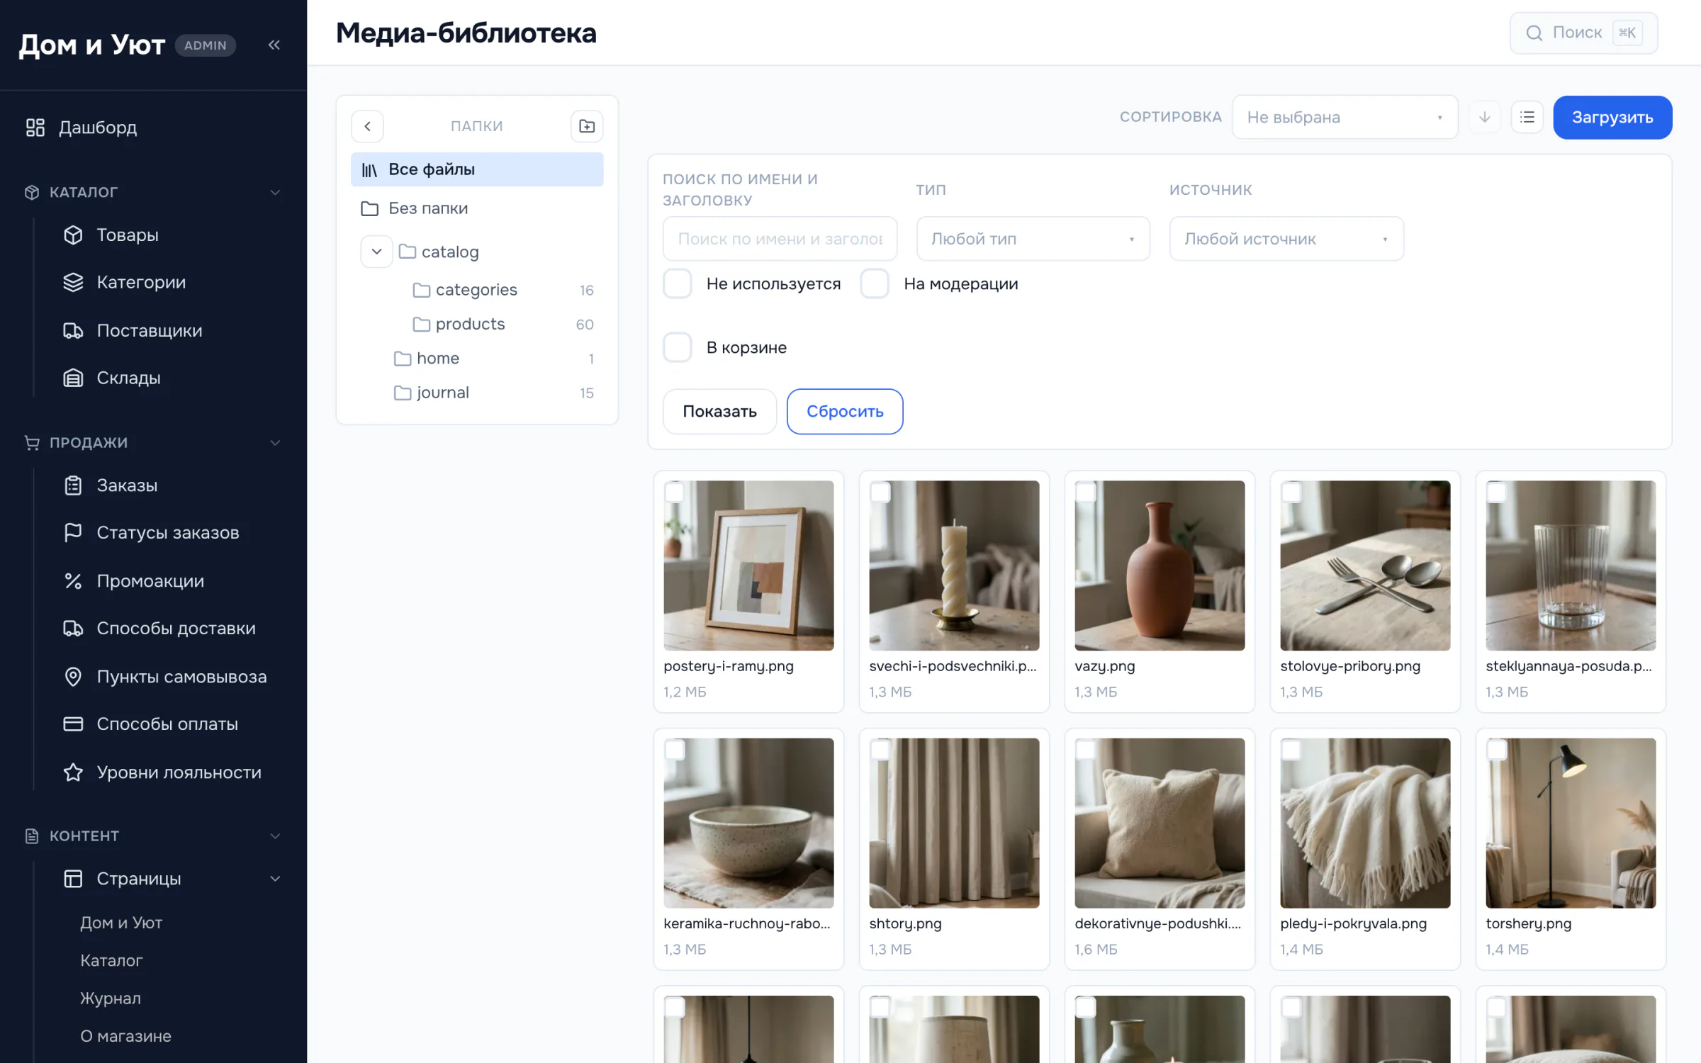Select the Без папки folder
Image resolution: width=1701 pixels, height=1063 pixels.
(477, 208)
